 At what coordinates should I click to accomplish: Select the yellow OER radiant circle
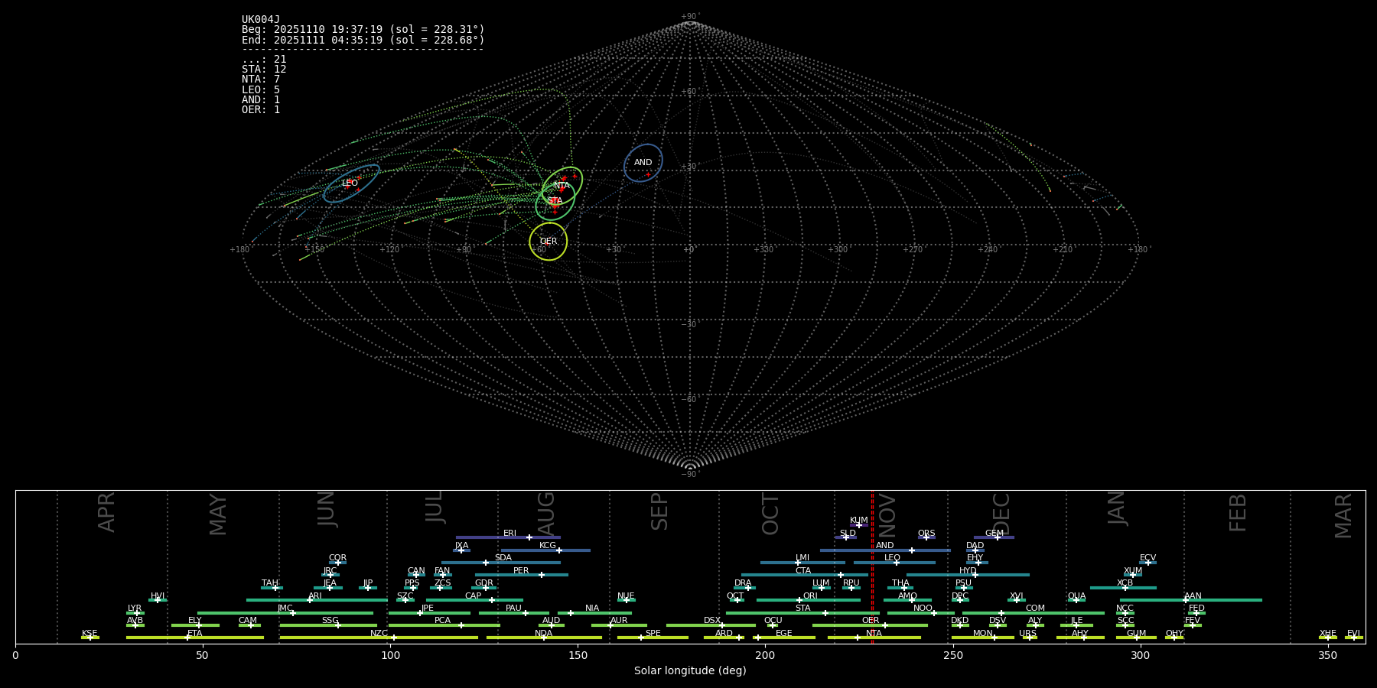point(549,241)
